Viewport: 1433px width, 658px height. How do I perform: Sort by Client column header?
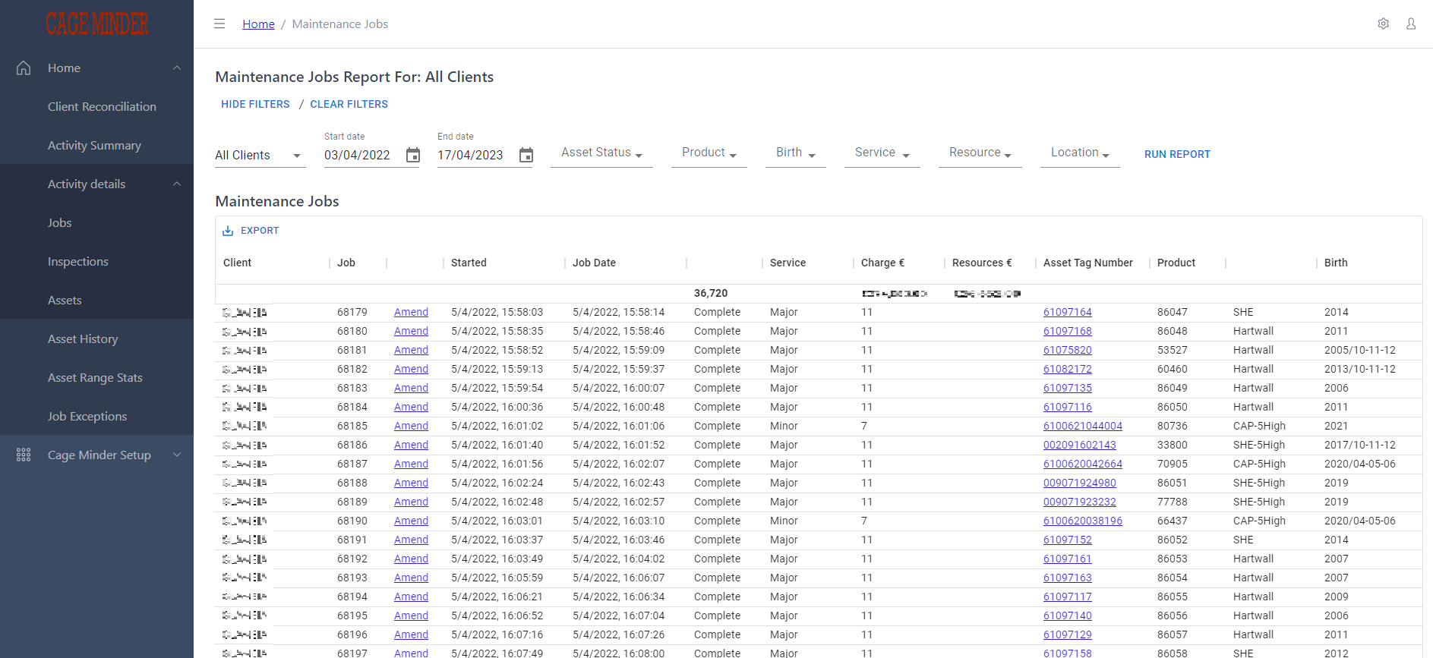tap(237, 263)
